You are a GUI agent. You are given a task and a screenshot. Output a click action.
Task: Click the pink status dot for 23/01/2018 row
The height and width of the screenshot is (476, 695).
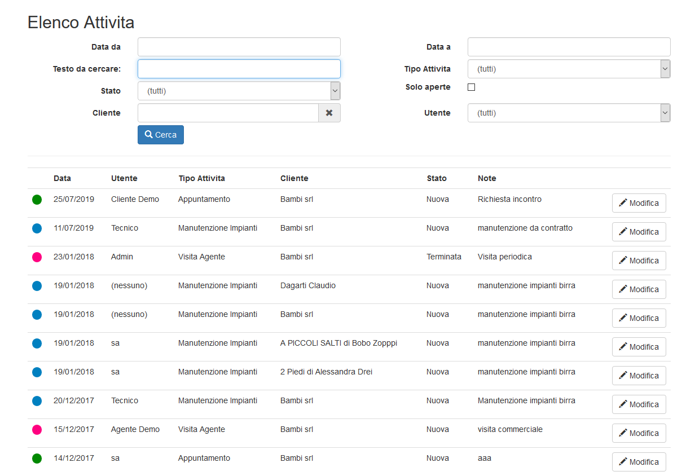(x=37, y=257)
